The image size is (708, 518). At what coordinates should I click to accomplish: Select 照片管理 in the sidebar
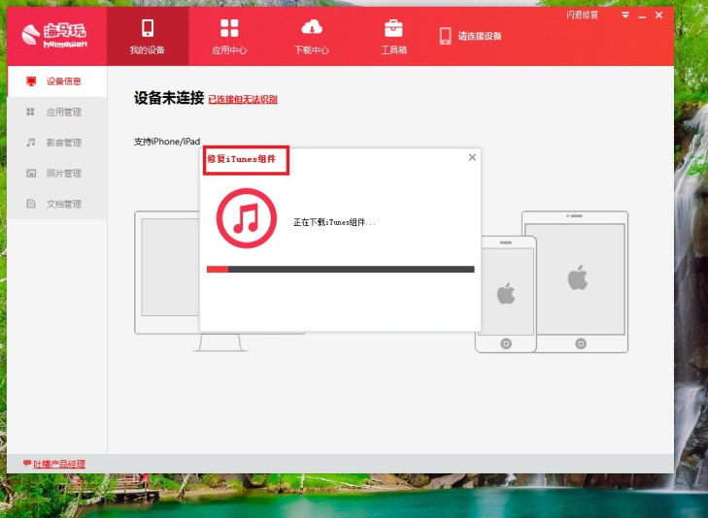[57, 173]
